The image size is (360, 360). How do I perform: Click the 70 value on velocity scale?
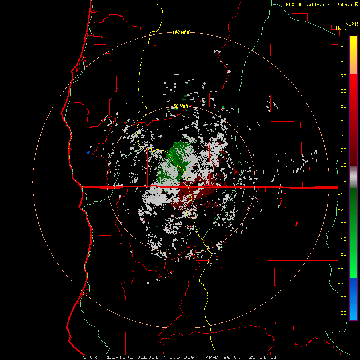(344, 76)
